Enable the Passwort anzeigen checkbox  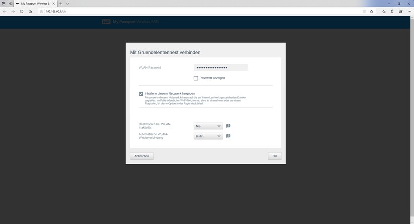click(x=196, y=78)
